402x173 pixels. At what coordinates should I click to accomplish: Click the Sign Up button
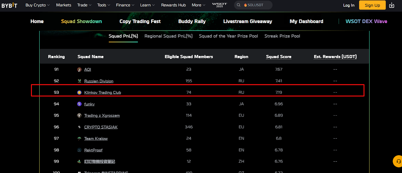[x=372, y=5]
